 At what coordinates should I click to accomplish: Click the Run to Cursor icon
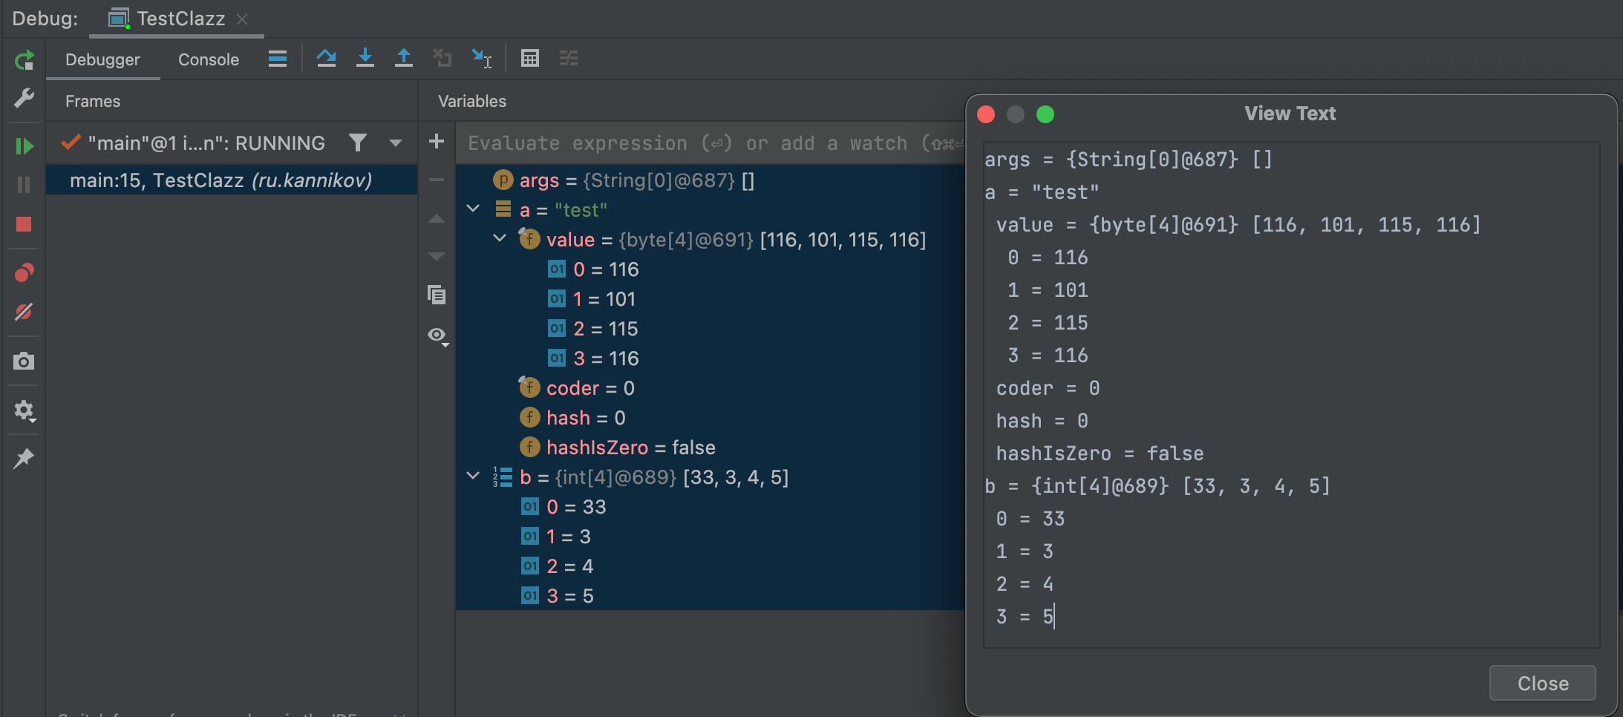coord(481,58)
